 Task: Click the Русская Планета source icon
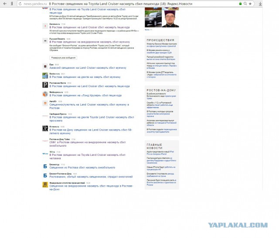(x=45, y=40)
